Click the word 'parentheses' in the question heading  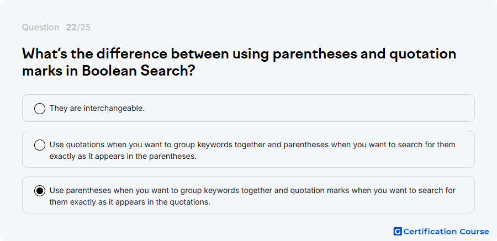(x=314, y=55)
